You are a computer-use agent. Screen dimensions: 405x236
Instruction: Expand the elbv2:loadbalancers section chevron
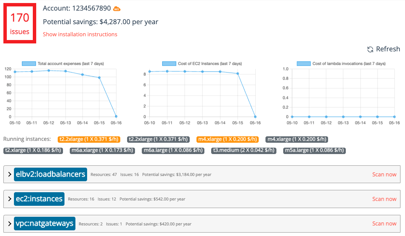click(x=10, y=174)
